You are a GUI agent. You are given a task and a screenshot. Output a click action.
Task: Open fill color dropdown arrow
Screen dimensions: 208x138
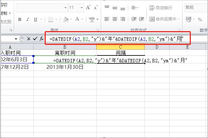tap(71, 20)
